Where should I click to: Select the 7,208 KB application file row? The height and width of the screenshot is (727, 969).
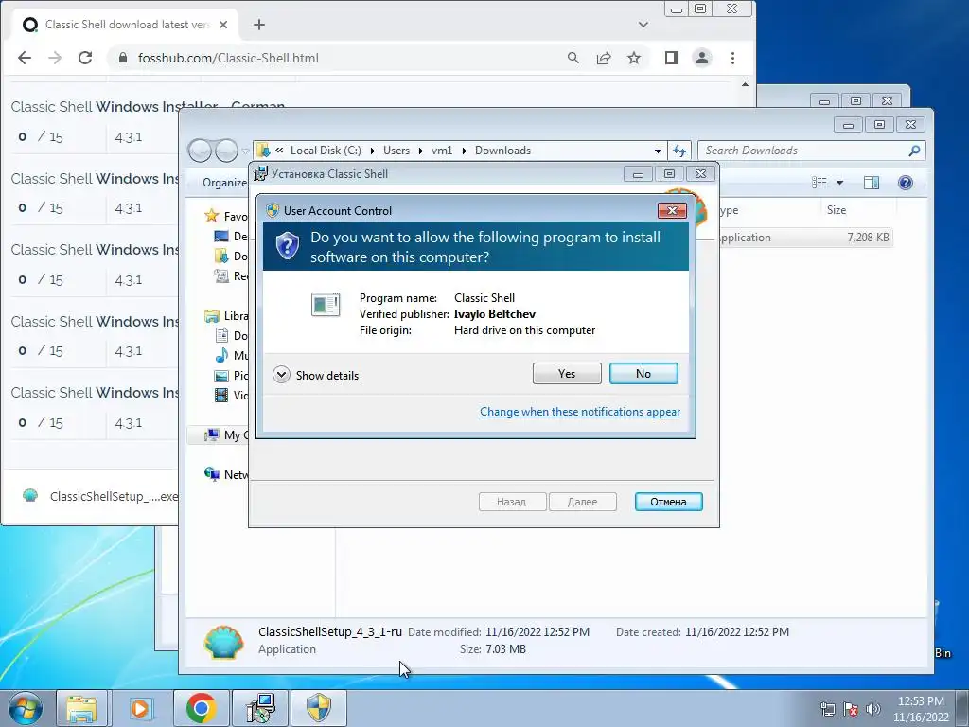click(806, 238)
